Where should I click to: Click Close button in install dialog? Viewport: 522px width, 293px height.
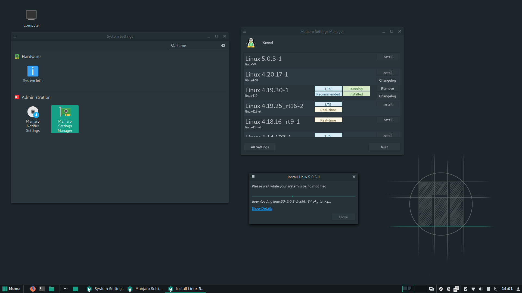pos(343,217)
